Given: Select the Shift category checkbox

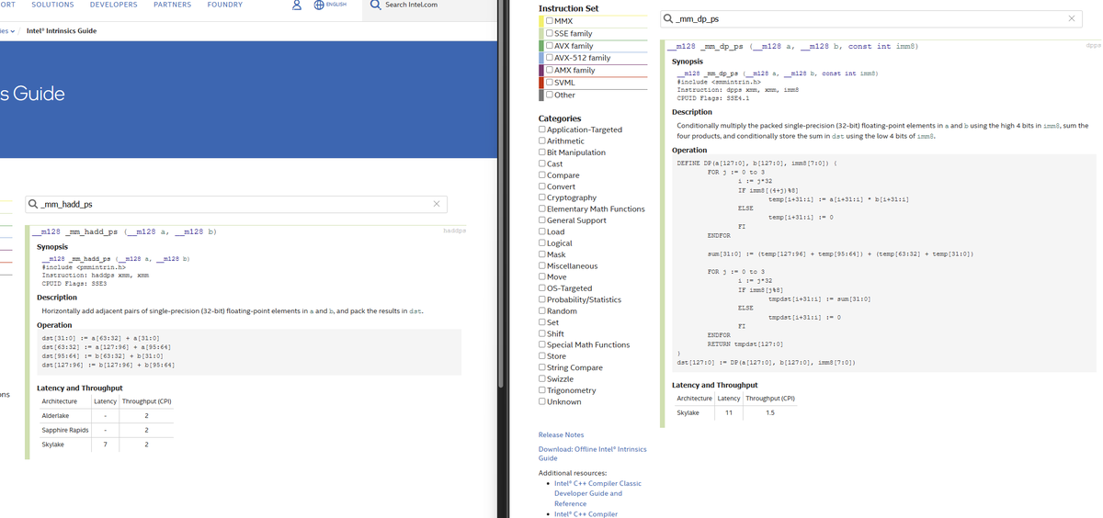Looking at the screenshot, I should coord(542,333).
